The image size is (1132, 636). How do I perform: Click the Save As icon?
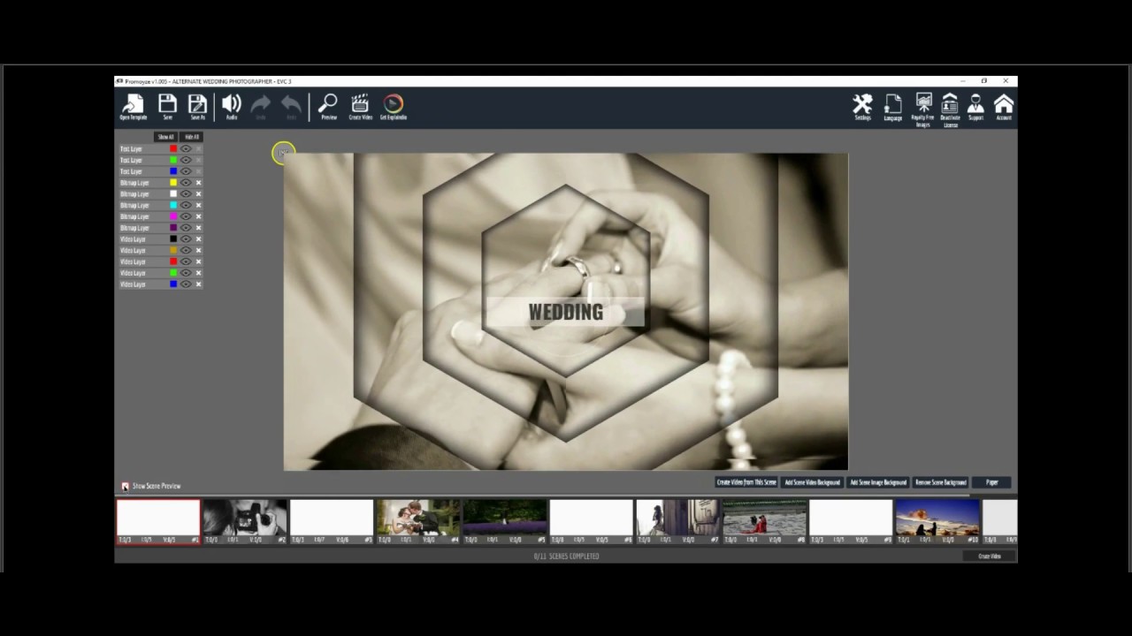(x=197, y=106)
